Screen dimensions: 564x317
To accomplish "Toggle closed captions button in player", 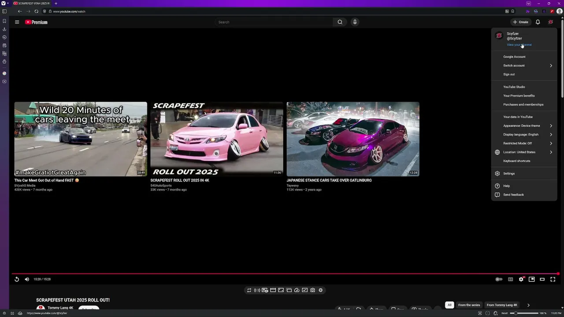I will click(510, 279).
